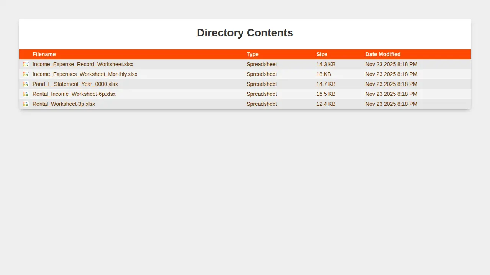The width and height of the screenshot is (490, 275).
Task: Click the modified date of Pand_L_Statement_Year_0000.xlsx
Action: click(x=391, y=84)
